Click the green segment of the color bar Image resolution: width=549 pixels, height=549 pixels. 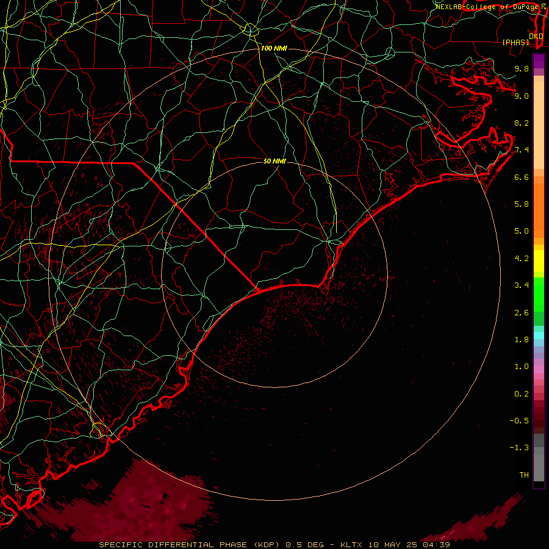tap(539, 294)
